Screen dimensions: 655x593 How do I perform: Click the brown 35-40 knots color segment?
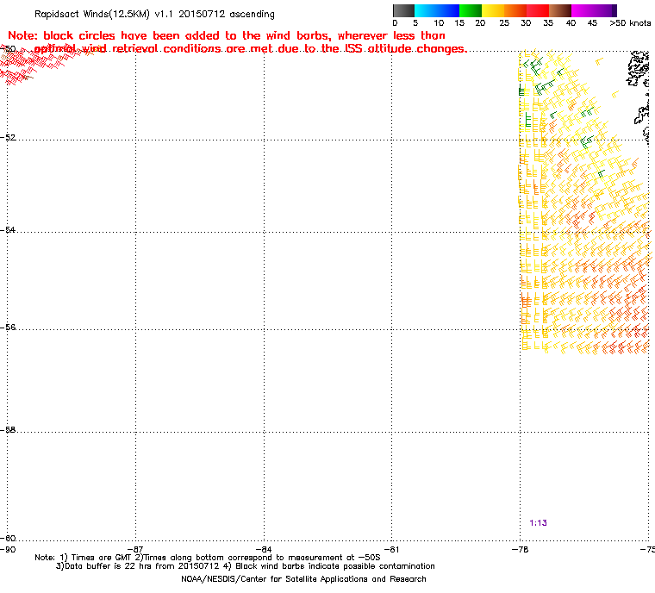point(560,10)
